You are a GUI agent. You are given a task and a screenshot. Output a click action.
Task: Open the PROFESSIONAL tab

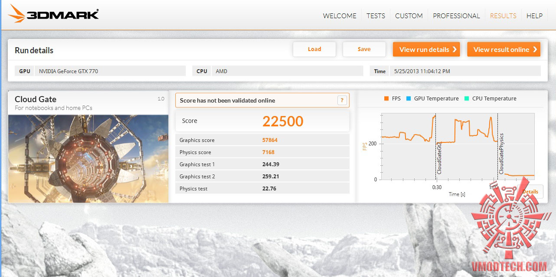coord(456,16)
